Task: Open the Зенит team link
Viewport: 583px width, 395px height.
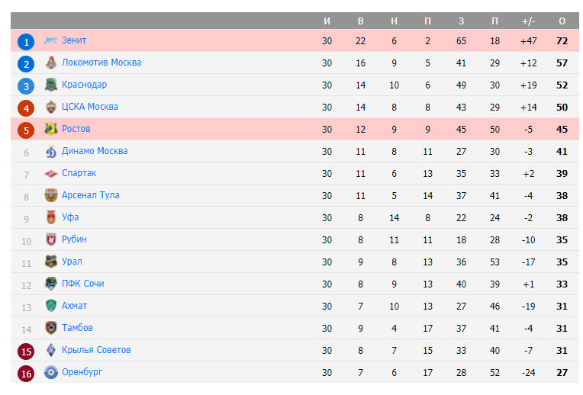Action: click(x=74, y=40)
